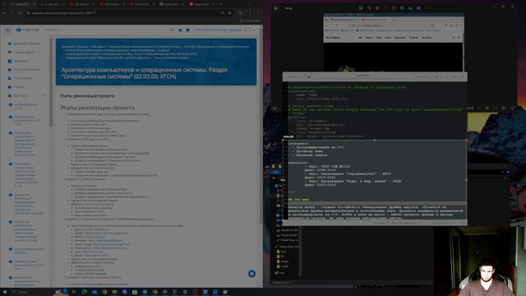Click the purple icon in right window toolbar
526x296 pixels.
click(x=418, y=8)
